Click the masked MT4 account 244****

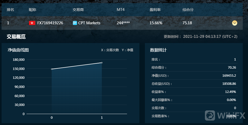(123, 23)
